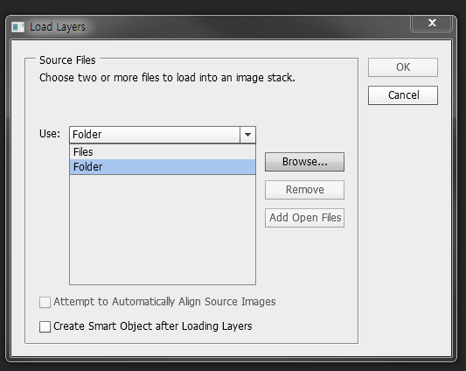Screen dimensions: 466x371
Task: Cancel the Load Layers dialog
Action: 403,95
